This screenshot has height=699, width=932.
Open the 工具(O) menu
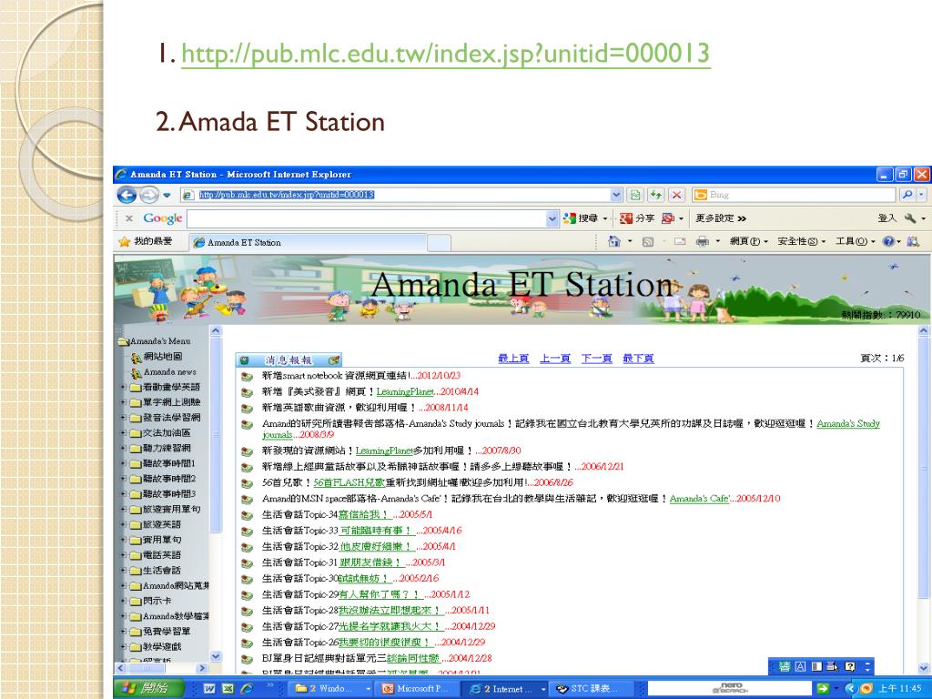point(855,241)
